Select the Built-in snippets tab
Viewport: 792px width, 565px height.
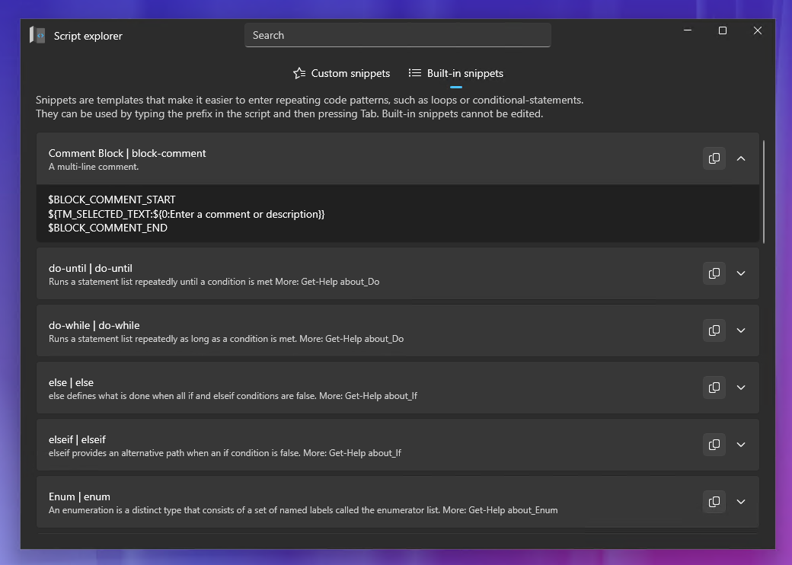tap(455, 73)
